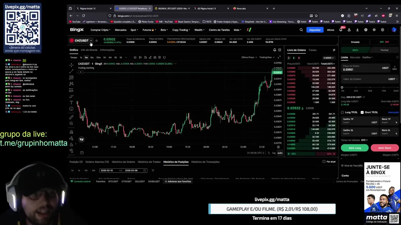The height and width of the screenshot is (225, 401).
Task: Open the CHZUSDT pair selector dropdown
Action: [81, 41]
